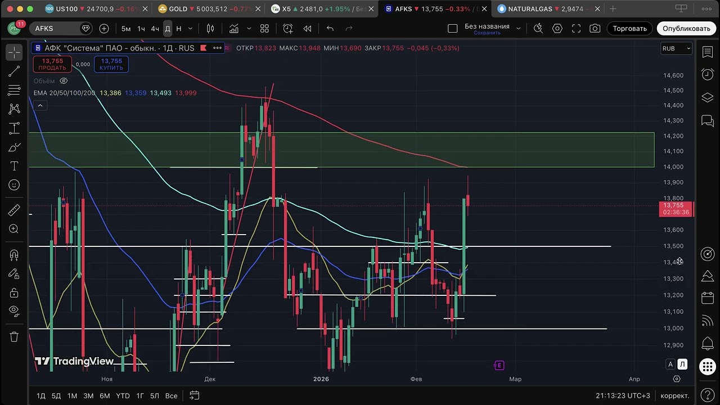The image size is (720, 405).
Task: Start bar replay mode
Action: [307, 29]
